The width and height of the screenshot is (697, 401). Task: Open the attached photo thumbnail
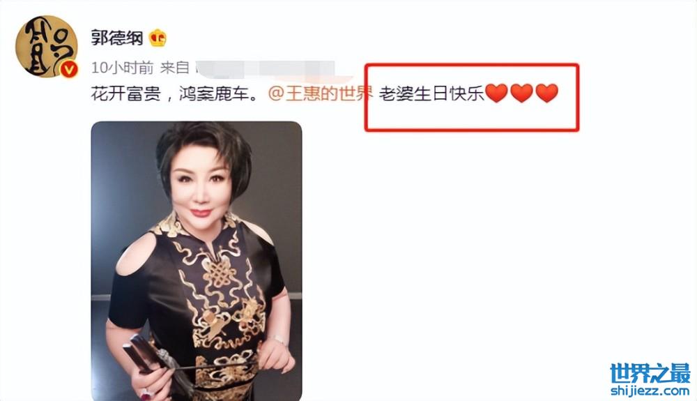point(197,261)
